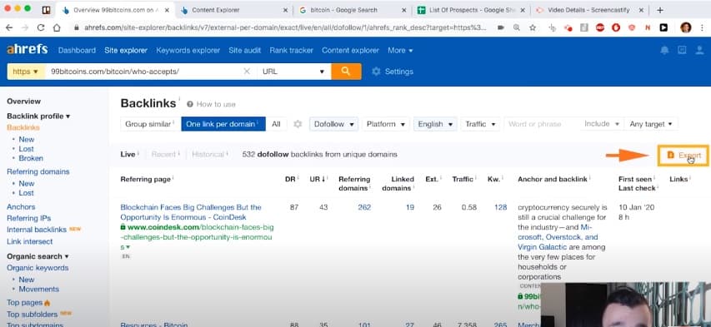Click the pinned tab left of the Overview tab

click(46, 10)
